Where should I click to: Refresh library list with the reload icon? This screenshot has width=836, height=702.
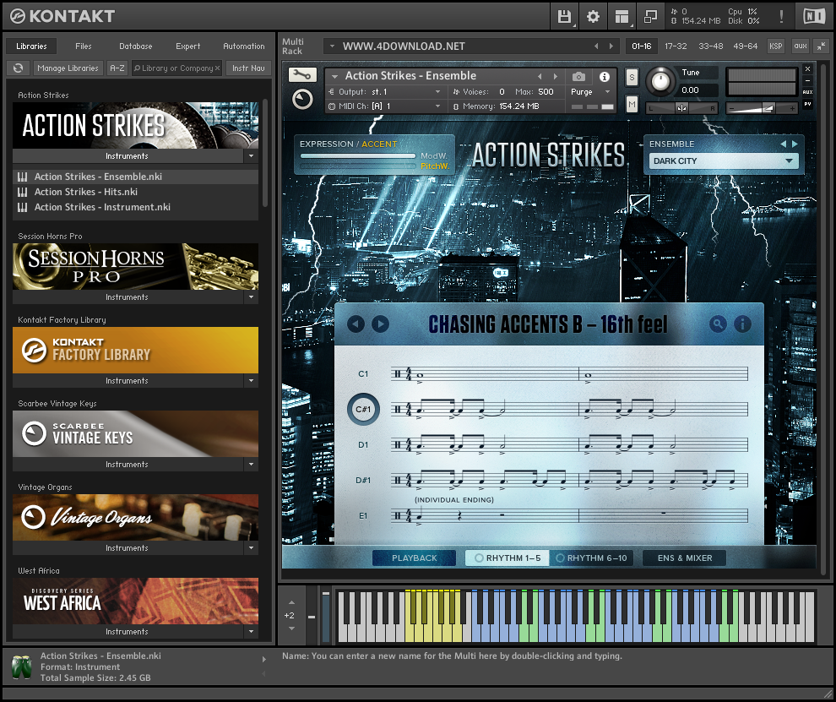(18, 68)
